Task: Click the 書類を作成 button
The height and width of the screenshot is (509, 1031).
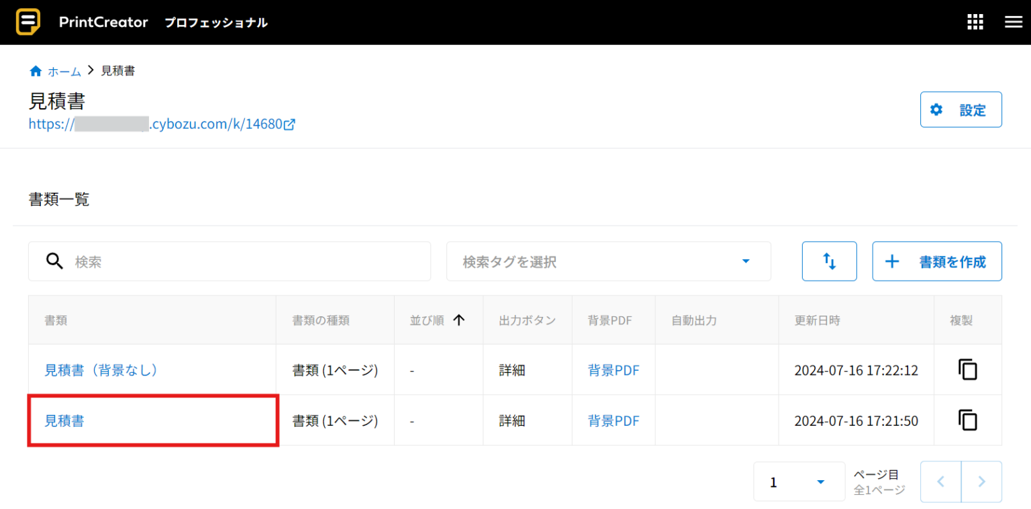Action: point(936,261)
